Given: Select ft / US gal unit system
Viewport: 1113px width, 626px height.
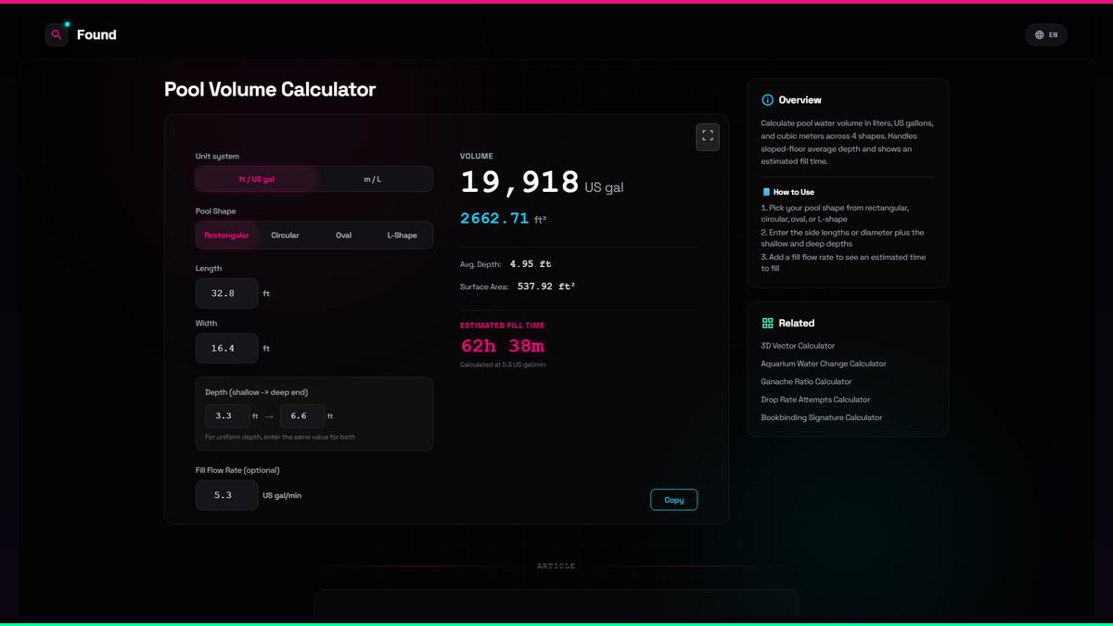Looking at the screenshot, I should (257, 179).
